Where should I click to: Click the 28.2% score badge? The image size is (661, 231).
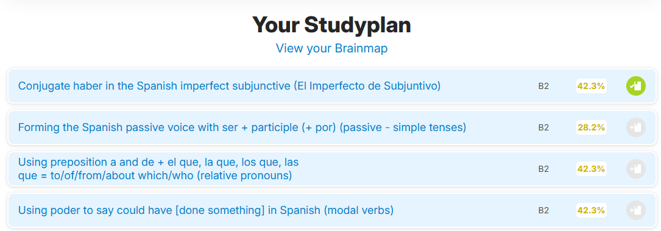pos(592,127)
